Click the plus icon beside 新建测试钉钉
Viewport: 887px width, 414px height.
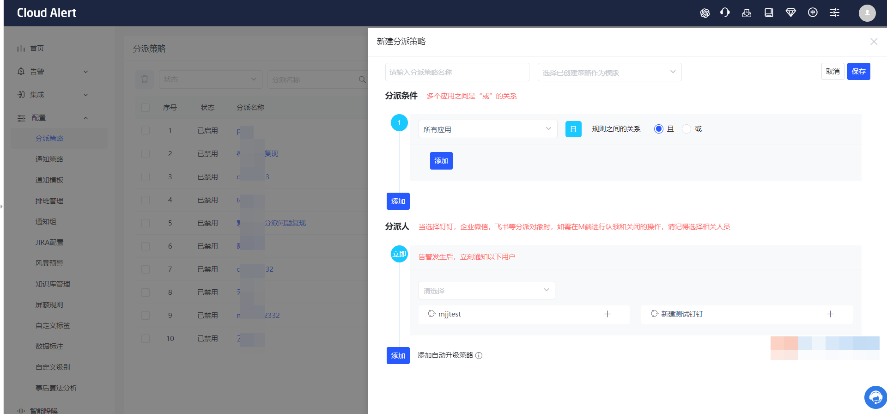coord(830,314)
